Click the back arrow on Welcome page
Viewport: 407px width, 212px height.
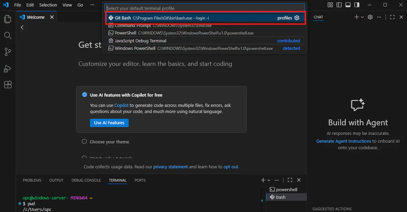(22, 27)
